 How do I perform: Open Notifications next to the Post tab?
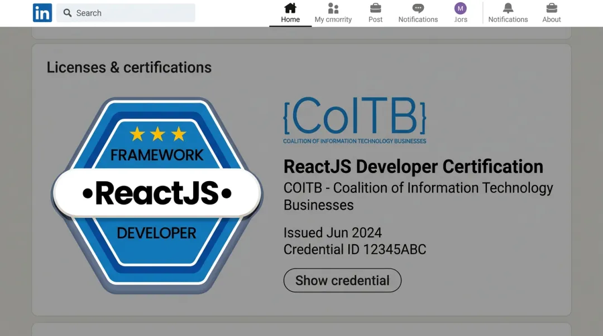pos(418,13)
